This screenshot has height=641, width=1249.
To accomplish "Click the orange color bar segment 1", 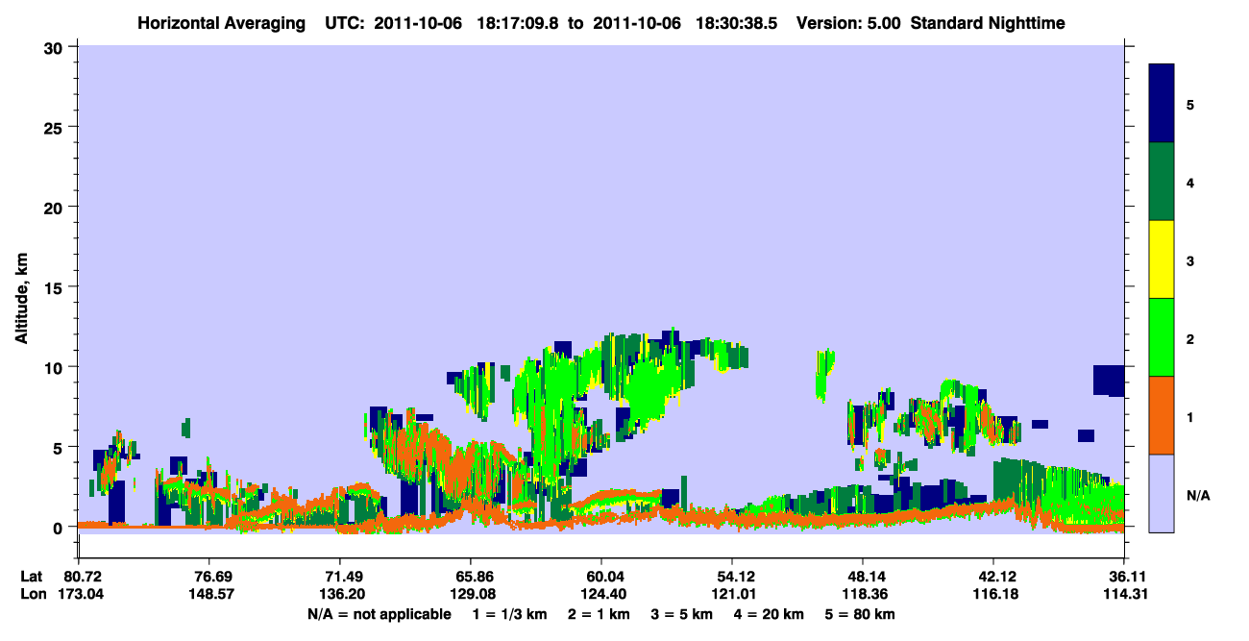I will click(1162, 415).
